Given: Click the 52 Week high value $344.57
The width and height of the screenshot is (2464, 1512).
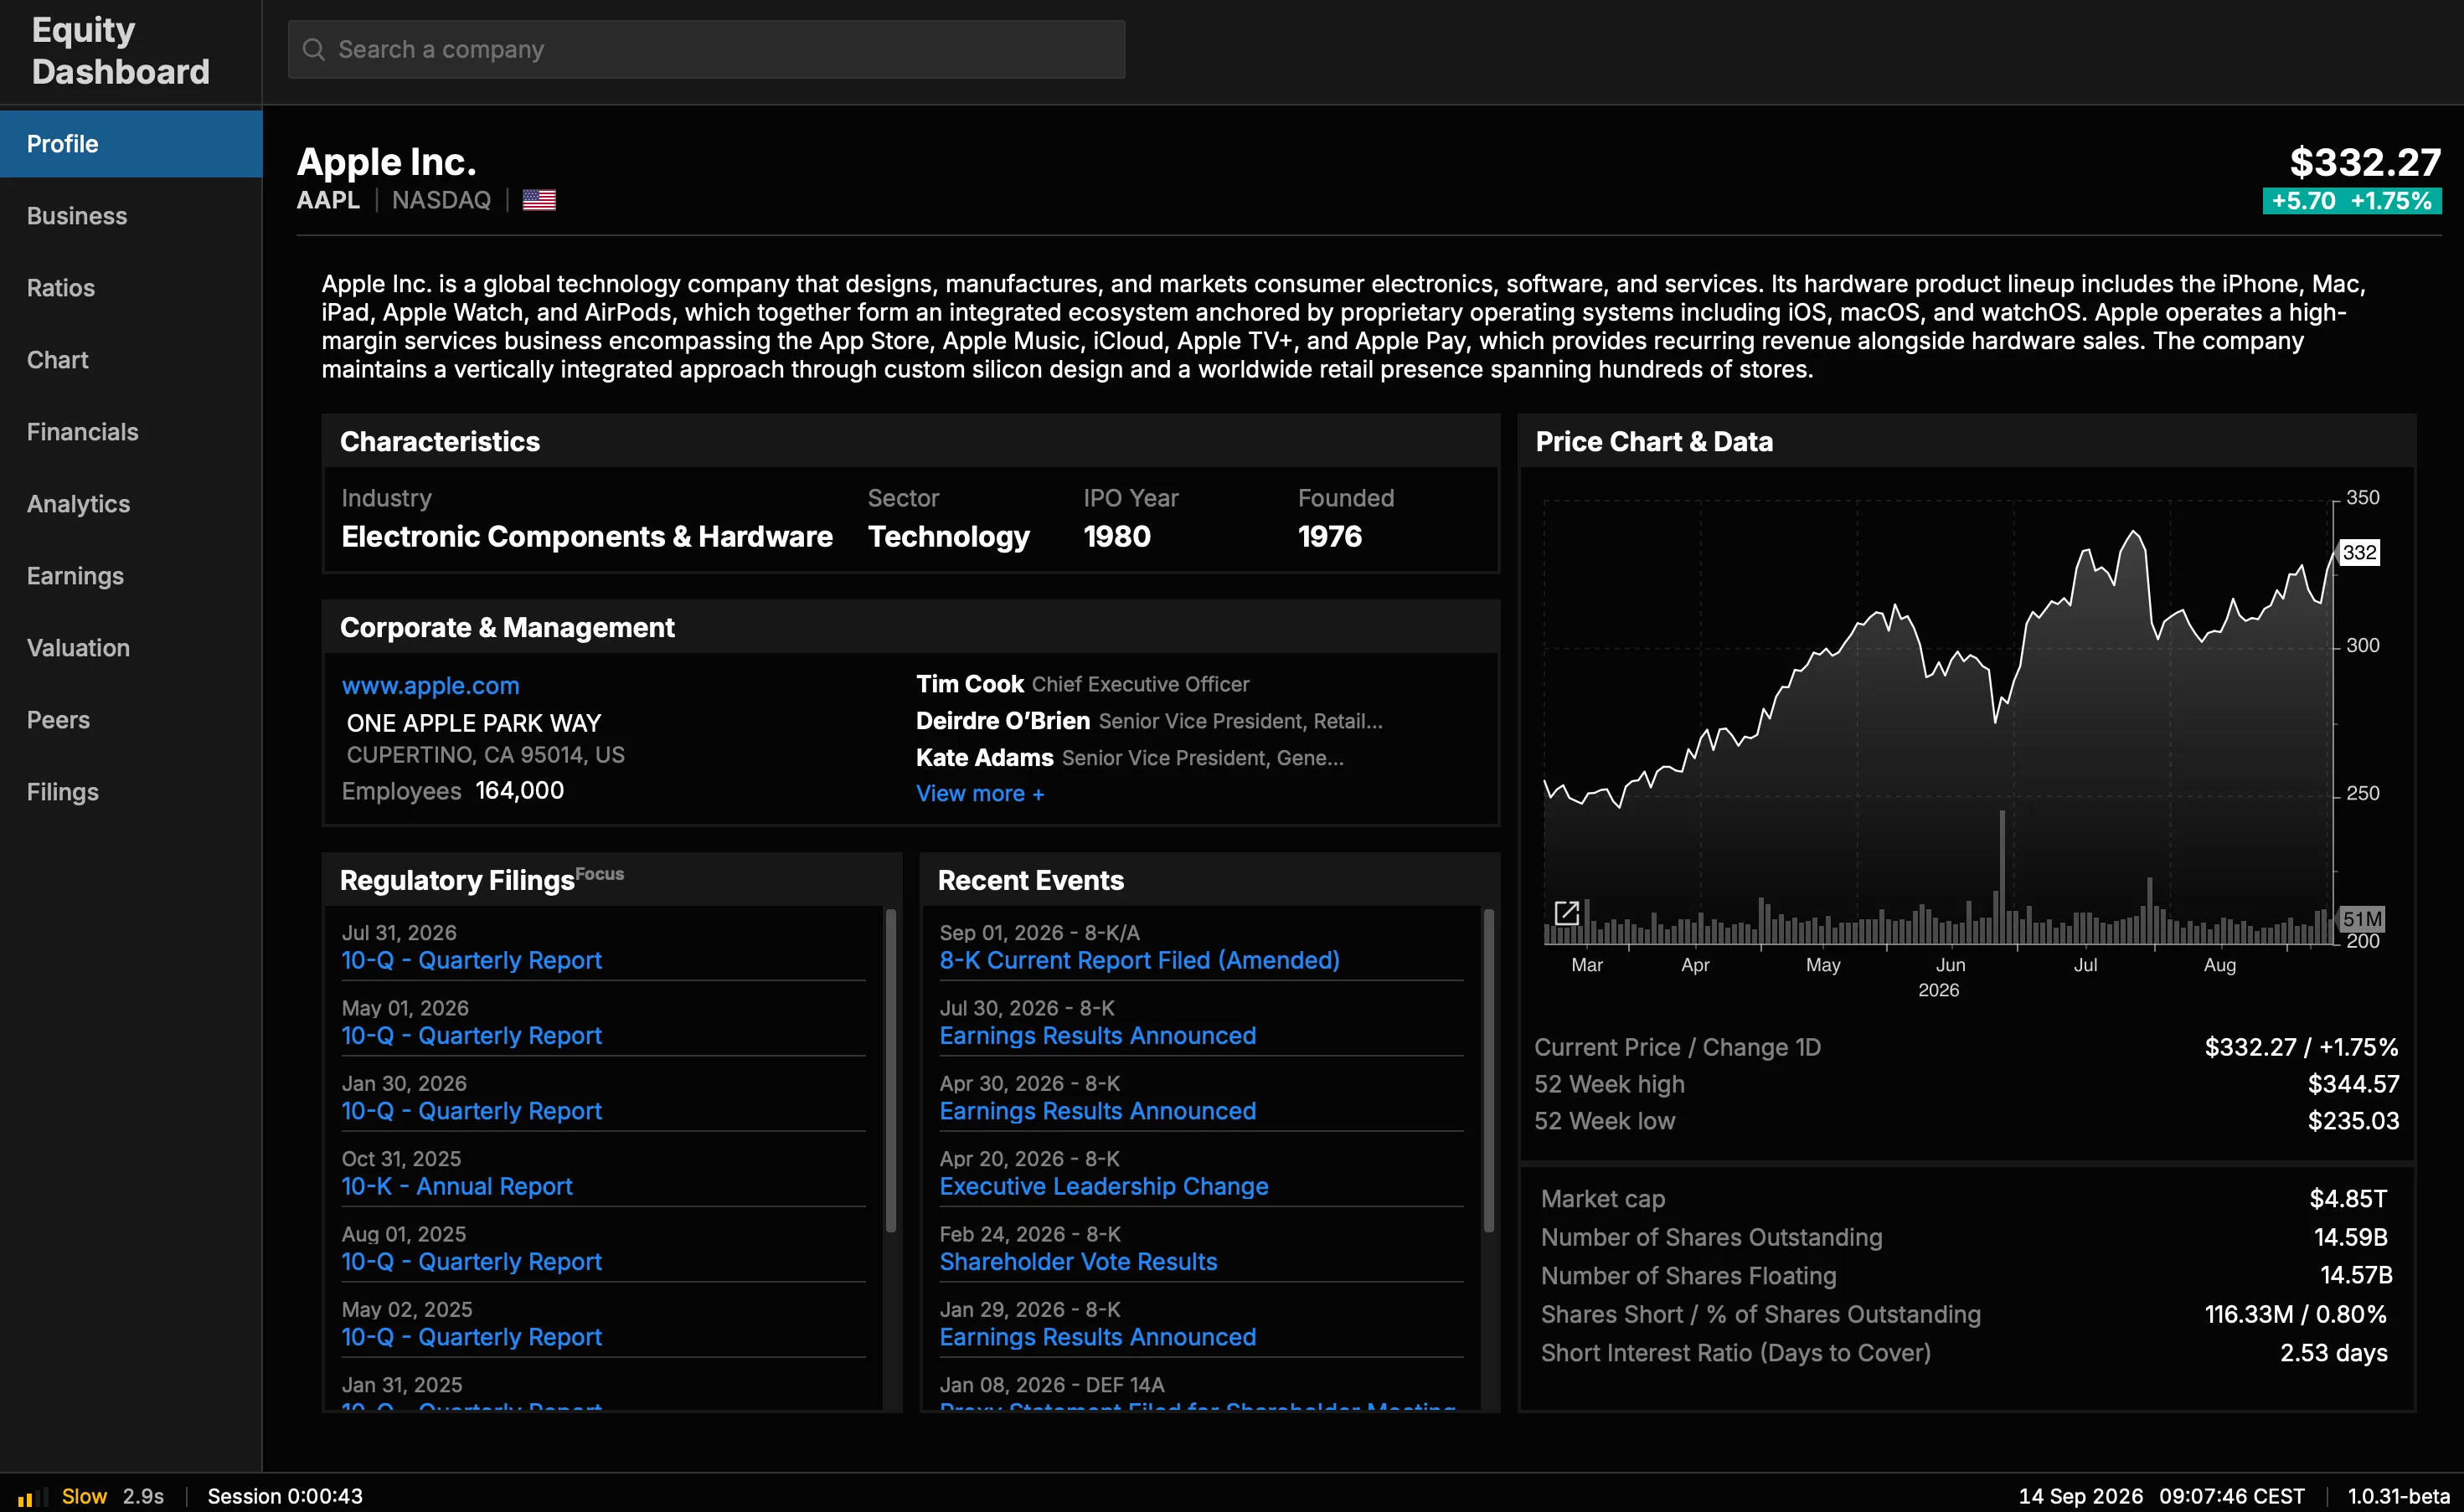Looking at the screenshot, I should click(x=2353, y=1084).
